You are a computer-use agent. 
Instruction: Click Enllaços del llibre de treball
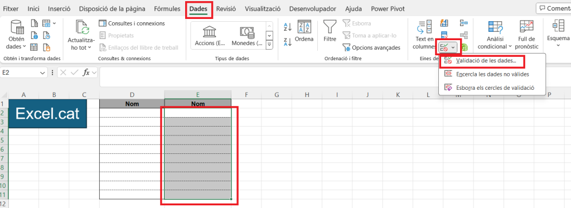(139, 47)
